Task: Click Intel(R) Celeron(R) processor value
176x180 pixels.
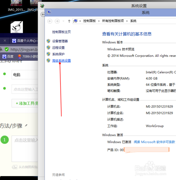Action: point(161,72)
